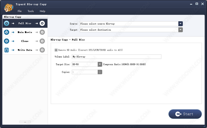This screenshot has width=207, height=128.
Task: Click the Target destination selection field
Action: click(x=129, y=30)
